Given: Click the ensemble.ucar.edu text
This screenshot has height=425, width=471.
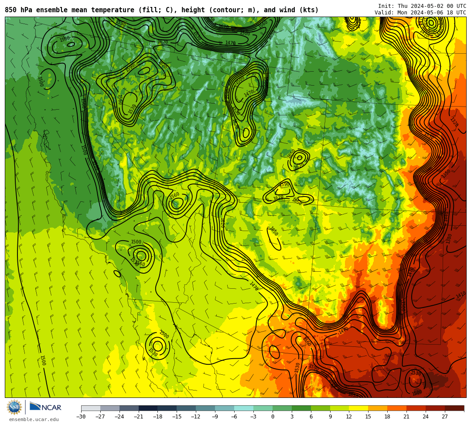Looking at the screenshot, I should pyautogui.click(x=34, y=419).
